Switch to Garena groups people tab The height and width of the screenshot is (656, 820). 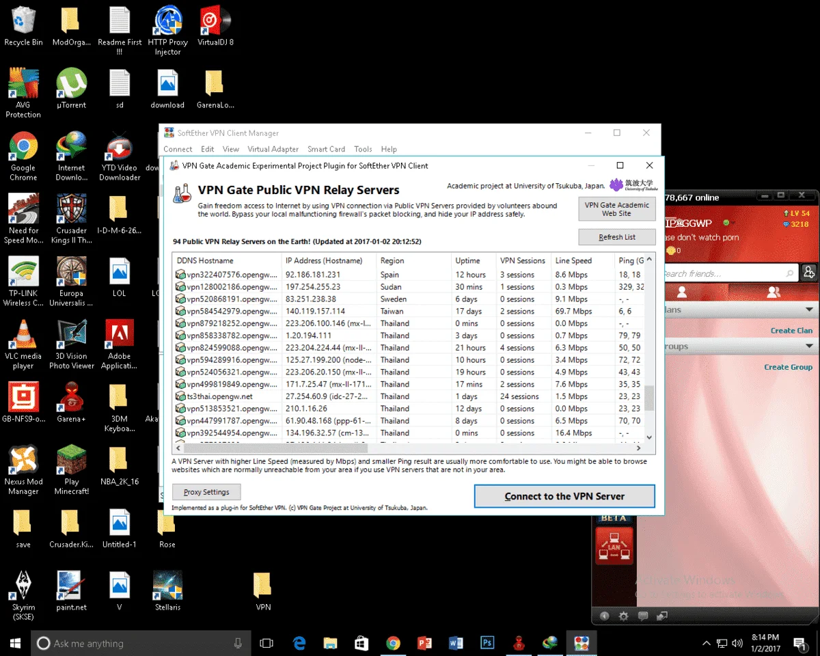click(x=774, y=292)
